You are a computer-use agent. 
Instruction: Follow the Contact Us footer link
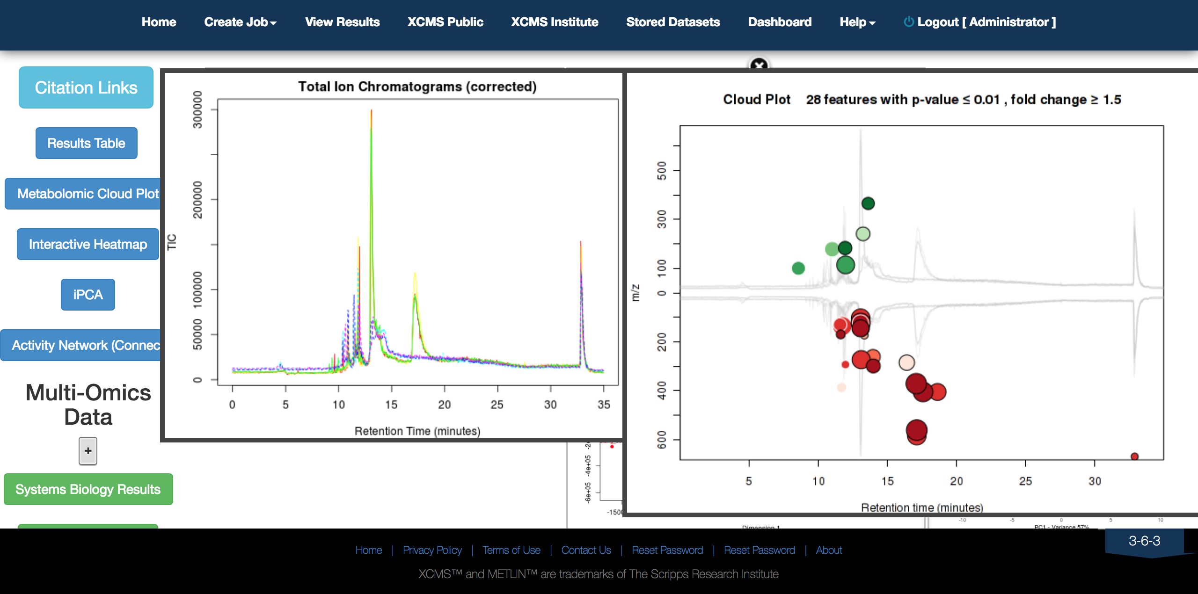coord(586,550)
